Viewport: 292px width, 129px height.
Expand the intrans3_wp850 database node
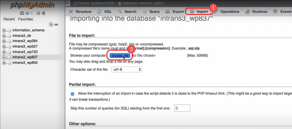pyautogui.click(x=4, y=63)
